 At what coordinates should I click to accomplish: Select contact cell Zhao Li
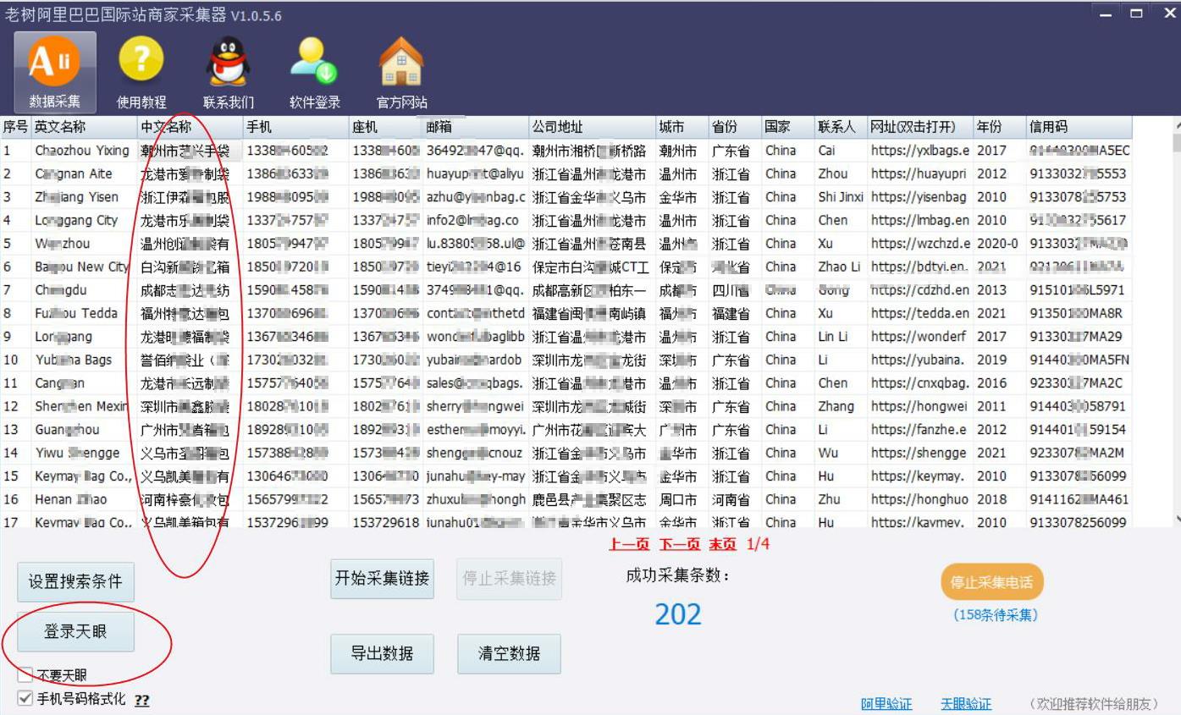pos(841,267)
